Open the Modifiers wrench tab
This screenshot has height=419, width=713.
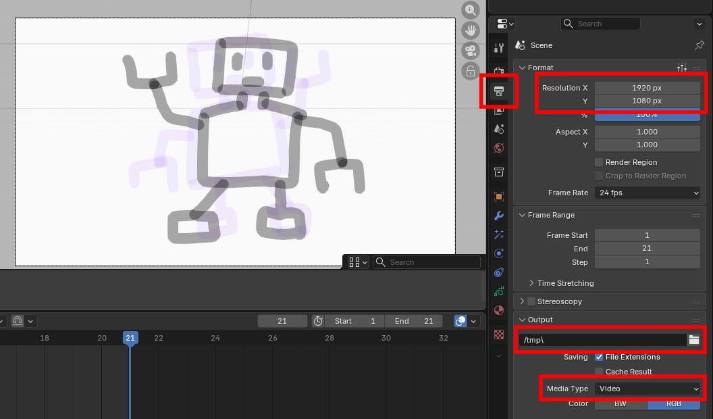click(499, 216)
